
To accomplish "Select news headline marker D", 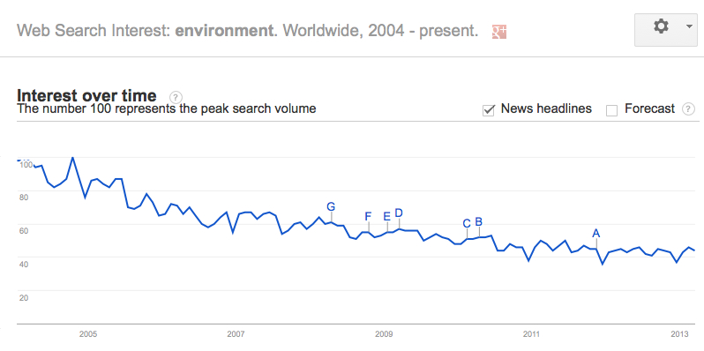I will pyautogui.click(x=399, y=213).
